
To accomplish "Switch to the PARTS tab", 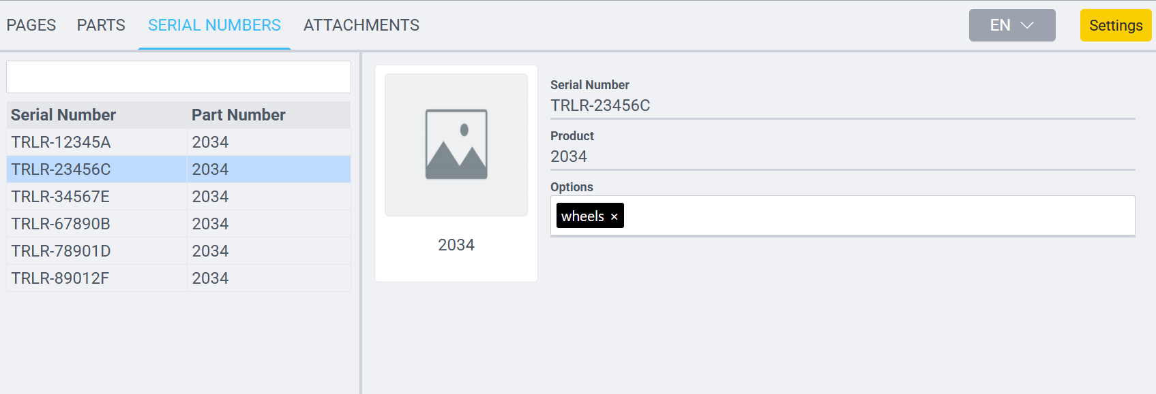I will [101, 25].
